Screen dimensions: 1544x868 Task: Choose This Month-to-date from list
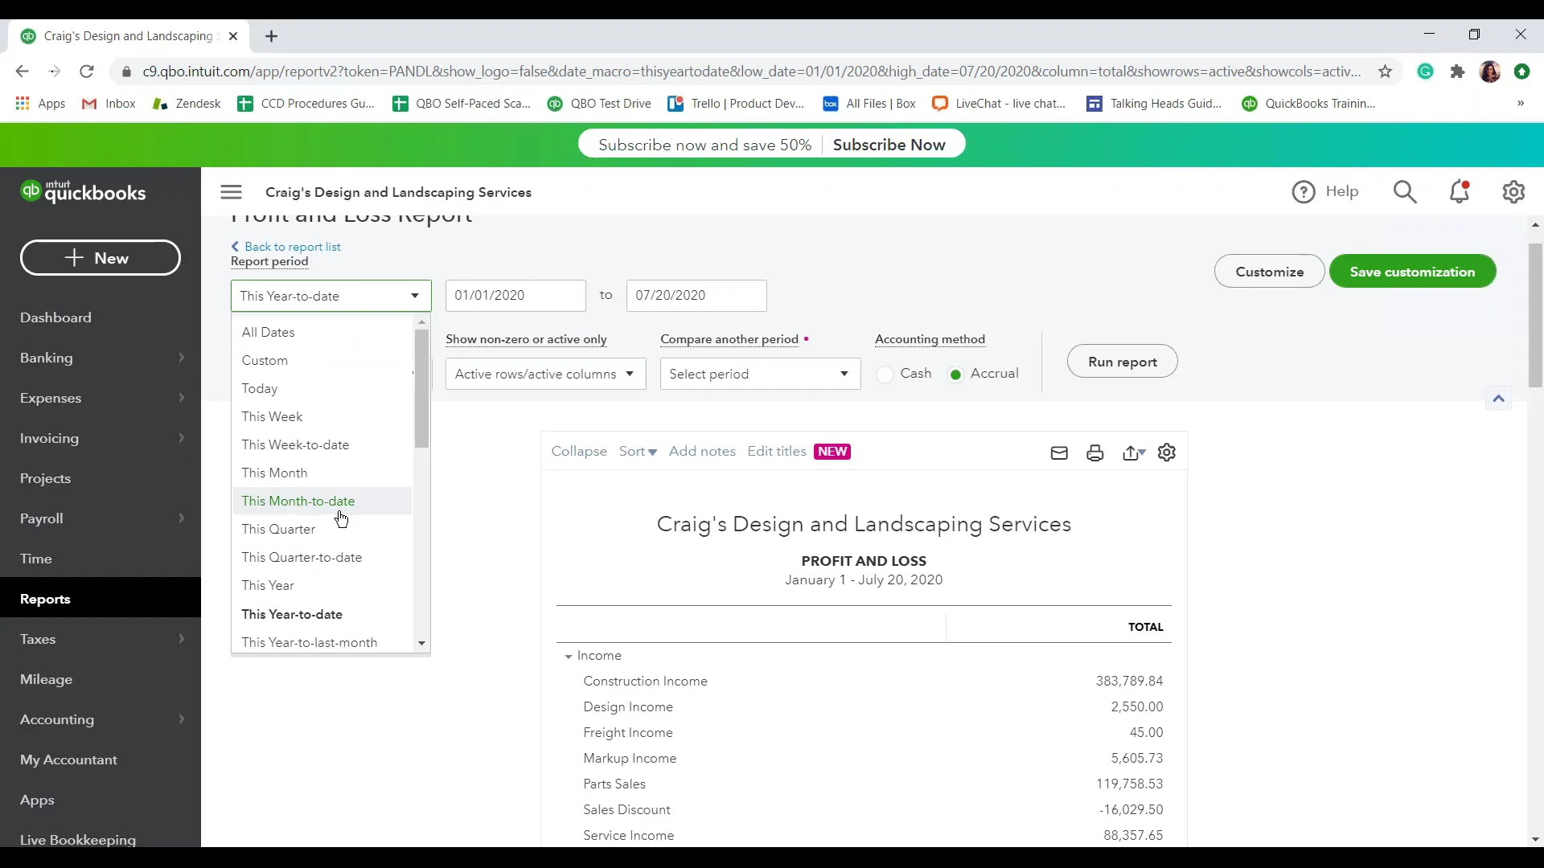tap(322, 501)
